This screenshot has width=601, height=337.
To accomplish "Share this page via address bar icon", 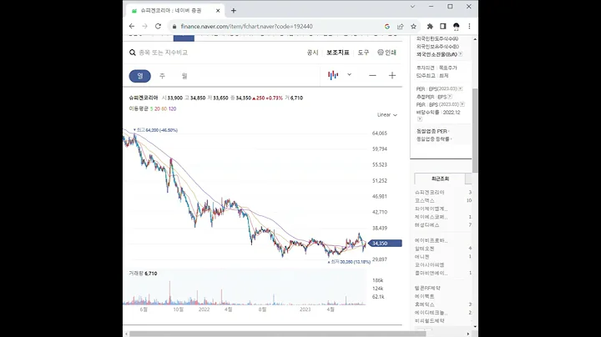I will pos(400,27).
